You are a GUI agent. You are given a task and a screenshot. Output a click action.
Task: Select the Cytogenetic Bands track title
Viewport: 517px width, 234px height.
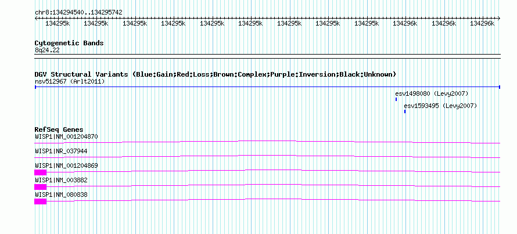coord(69,43)
